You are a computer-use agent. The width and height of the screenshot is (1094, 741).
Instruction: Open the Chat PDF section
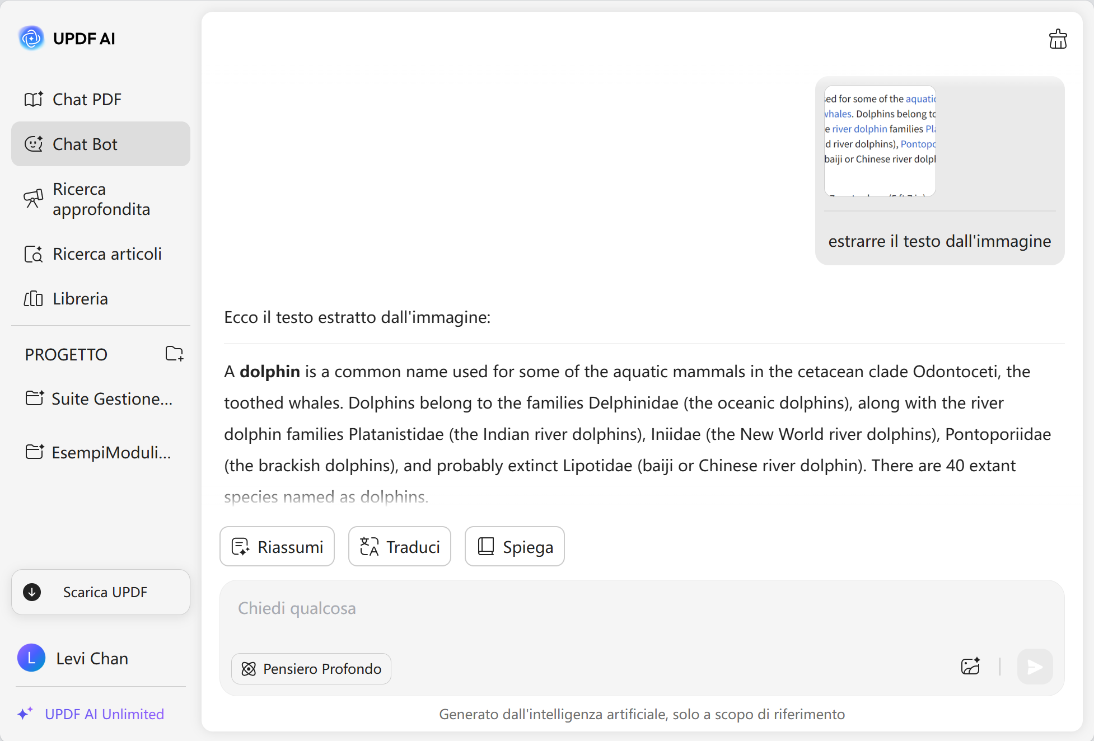[x=87, y=99]
